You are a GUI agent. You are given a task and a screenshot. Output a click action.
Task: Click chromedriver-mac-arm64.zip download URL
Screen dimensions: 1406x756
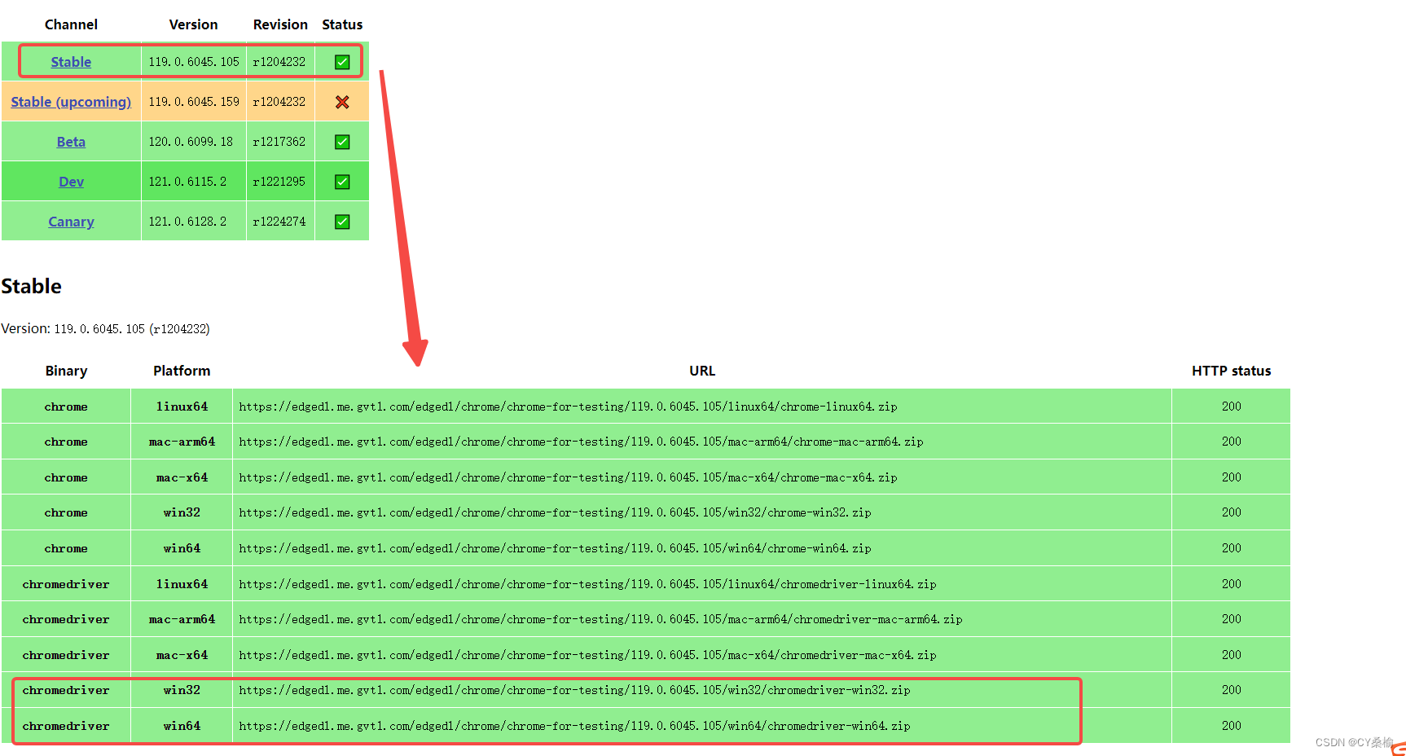pos(600,619)
